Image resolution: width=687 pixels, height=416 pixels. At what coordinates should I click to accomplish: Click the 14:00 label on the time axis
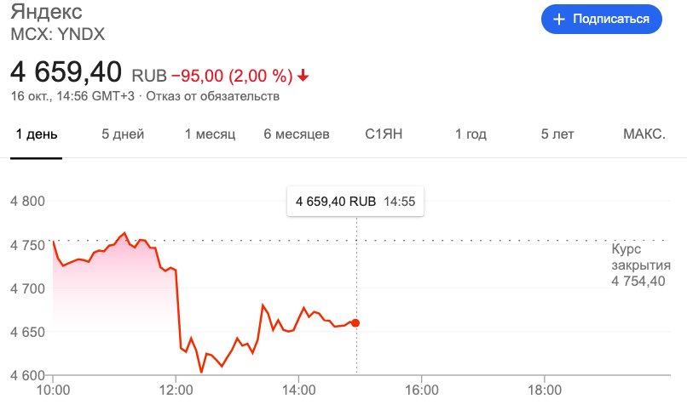pyautogui.click(x=299, y=390)
